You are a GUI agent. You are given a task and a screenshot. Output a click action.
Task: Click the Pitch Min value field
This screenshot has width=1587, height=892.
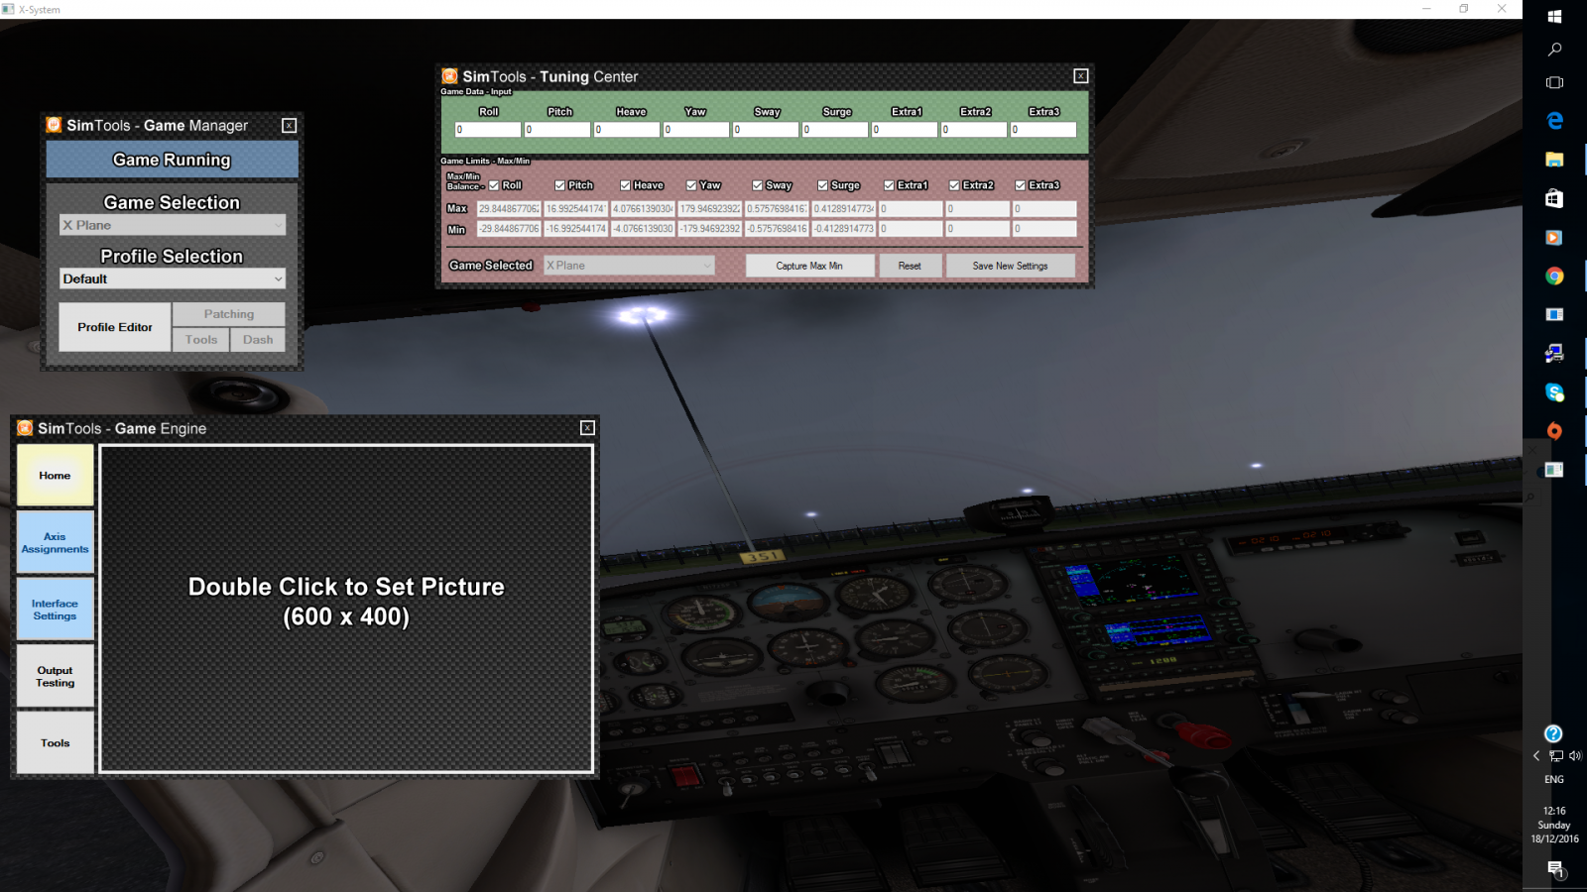575,229
